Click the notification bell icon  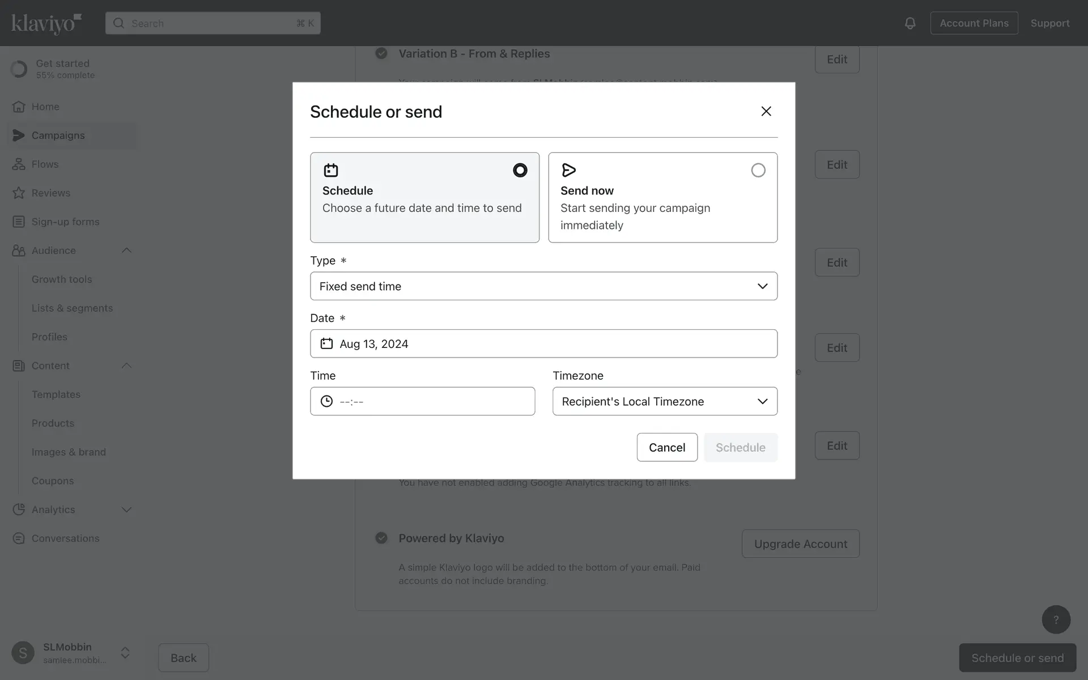(x=910, y=23)
